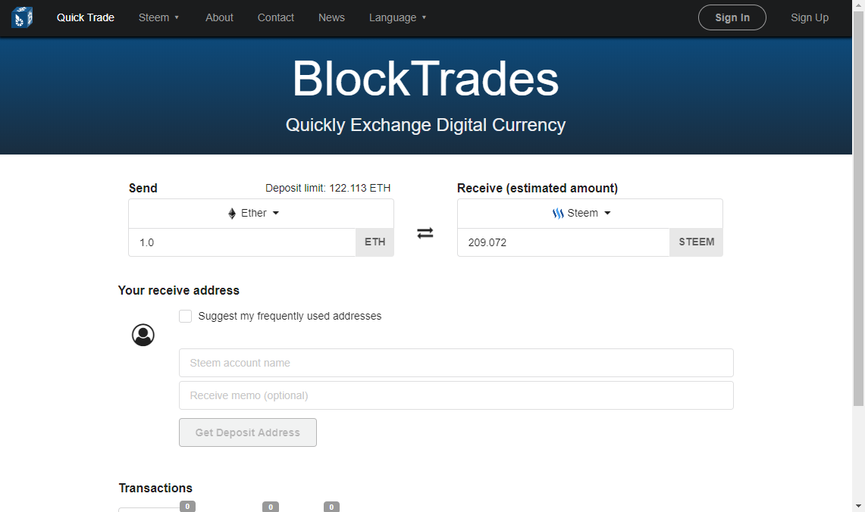
Task: Click the ETH unit label
Action: [375, 242]
